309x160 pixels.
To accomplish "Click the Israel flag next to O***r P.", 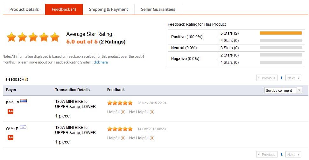I will (23, 128).
